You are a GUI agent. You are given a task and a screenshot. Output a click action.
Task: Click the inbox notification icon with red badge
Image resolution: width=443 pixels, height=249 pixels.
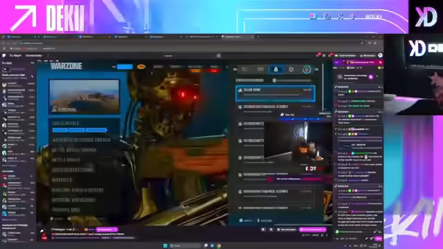(318, 55)
